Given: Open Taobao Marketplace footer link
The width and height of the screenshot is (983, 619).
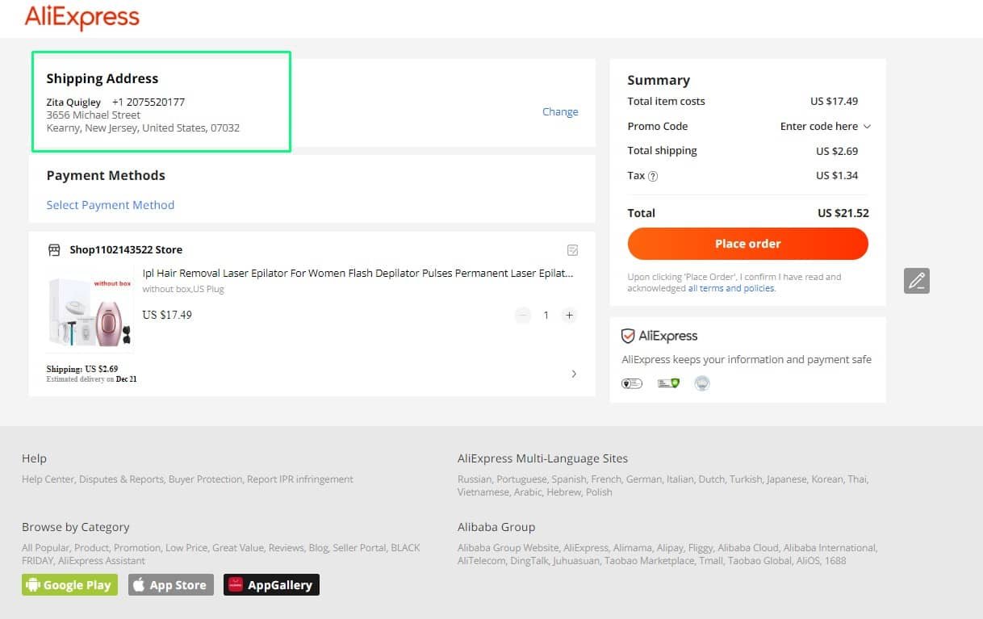Looking at the screenshot, I should 649,561.
